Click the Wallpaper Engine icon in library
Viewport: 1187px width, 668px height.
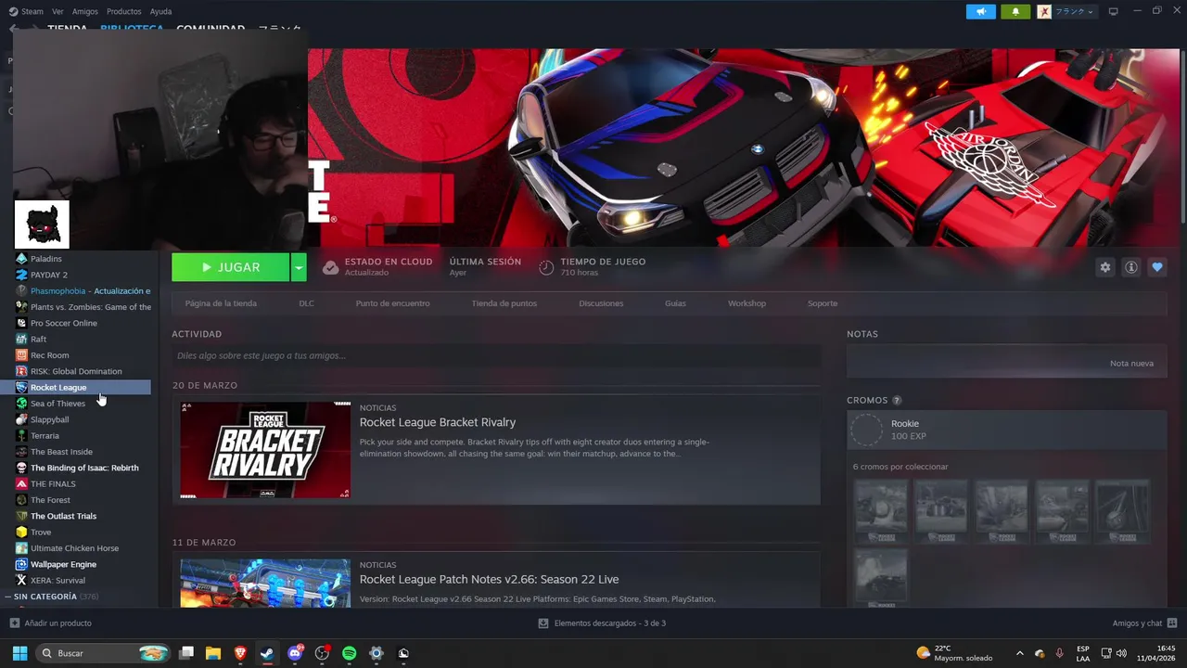tap(21, 564)
